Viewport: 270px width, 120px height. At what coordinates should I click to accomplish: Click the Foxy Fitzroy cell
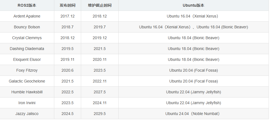pos(27,70)
